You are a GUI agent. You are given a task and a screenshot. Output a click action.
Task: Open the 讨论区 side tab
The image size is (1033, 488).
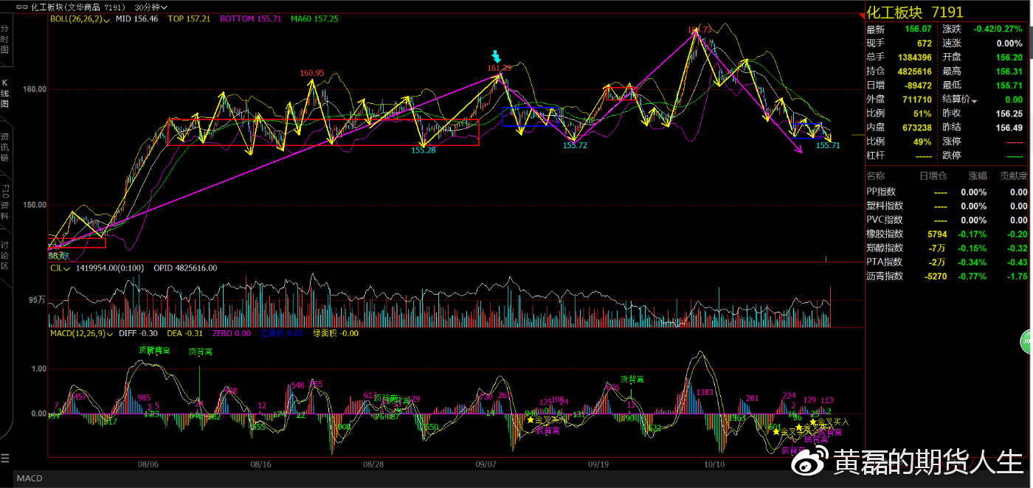5,254
